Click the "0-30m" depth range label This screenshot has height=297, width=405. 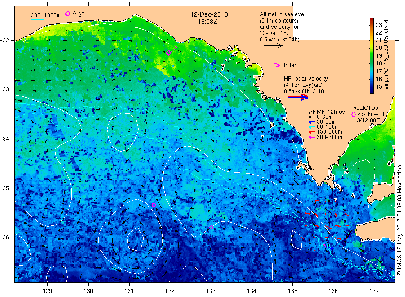[x=324, y=117]
